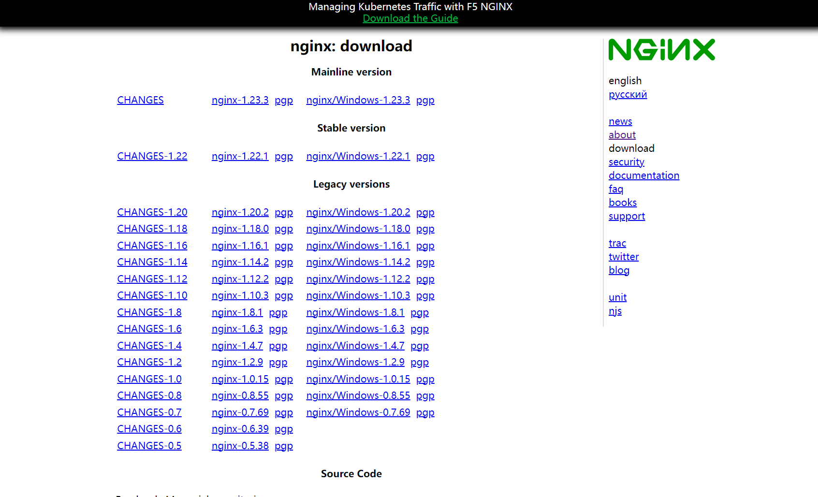818x497 pixels.
Task: Open CHANGES-1.20 legacy changelog
Action: (x=152, y=212)
